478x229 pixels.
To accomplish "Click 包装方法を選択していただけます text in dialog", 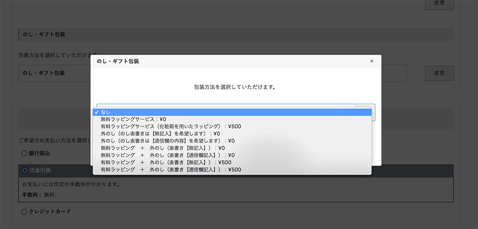I will 235,87.
